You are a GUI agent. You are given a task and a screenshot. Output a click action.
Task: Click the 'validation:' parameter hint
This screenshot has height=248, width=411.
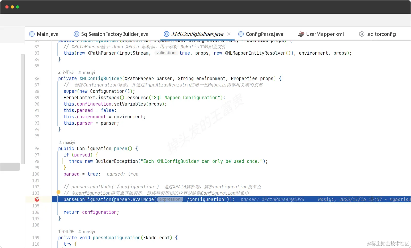tap(166, 53)
